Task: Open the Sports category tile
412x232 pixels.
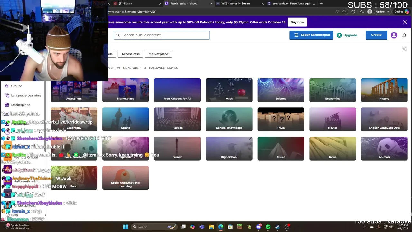Action: [126, 120]
